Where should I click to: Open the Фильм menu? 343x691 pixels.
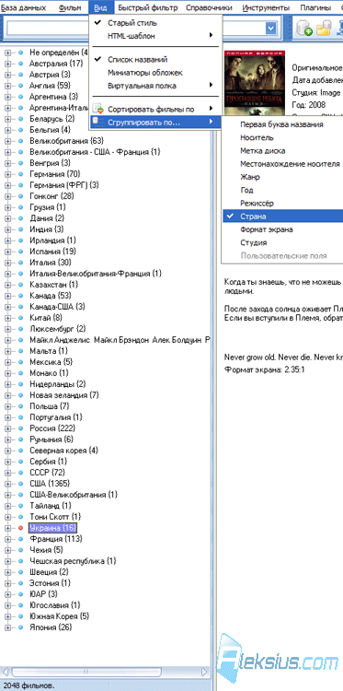(x=69, y=7)
